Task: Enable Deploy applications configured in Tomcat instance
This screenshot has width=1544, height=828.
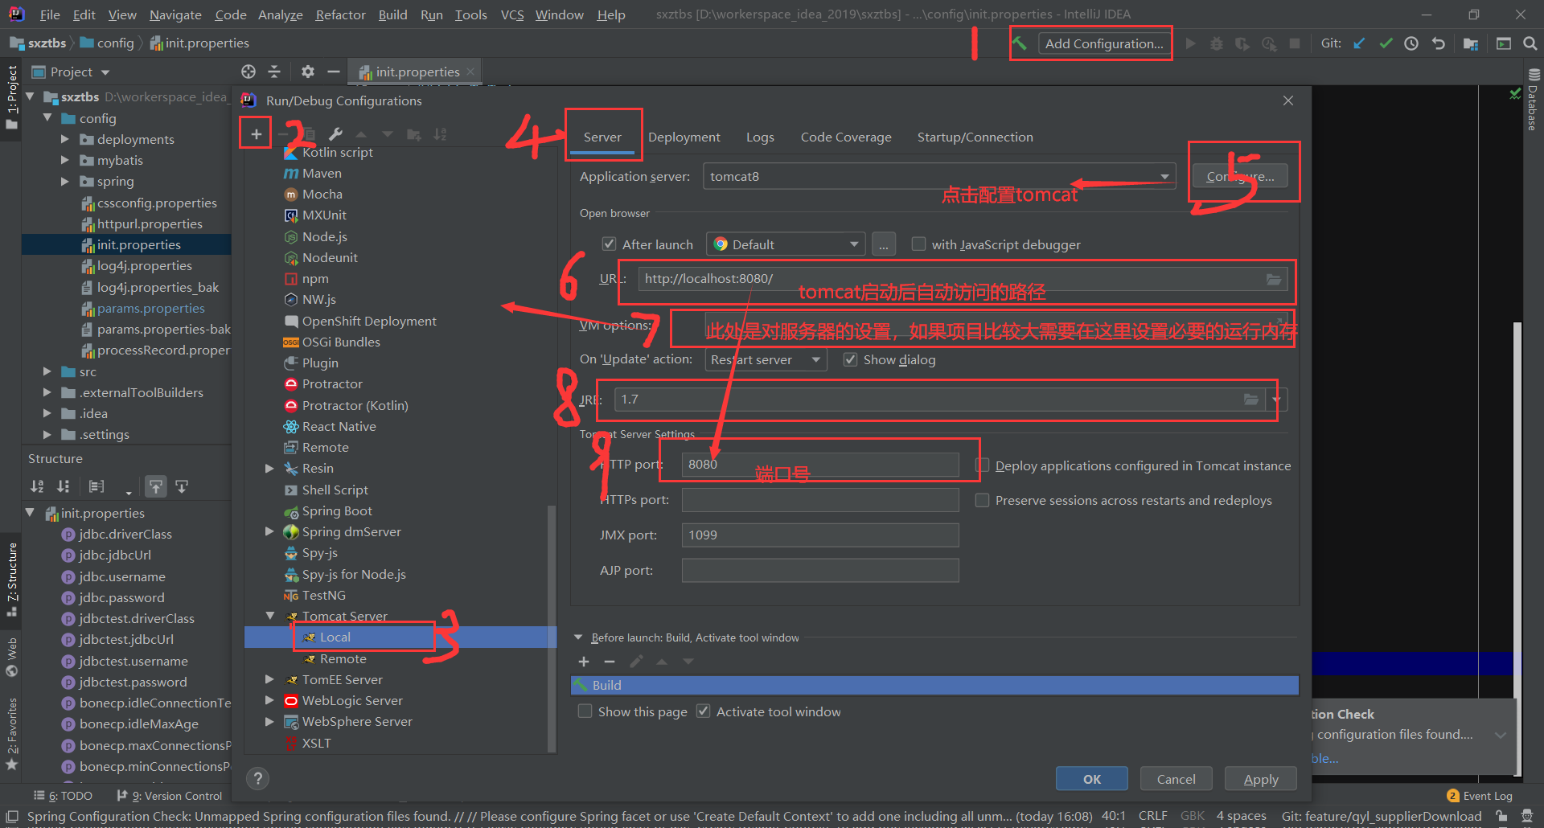Action: pyautogui.click(x=982, y=465)
